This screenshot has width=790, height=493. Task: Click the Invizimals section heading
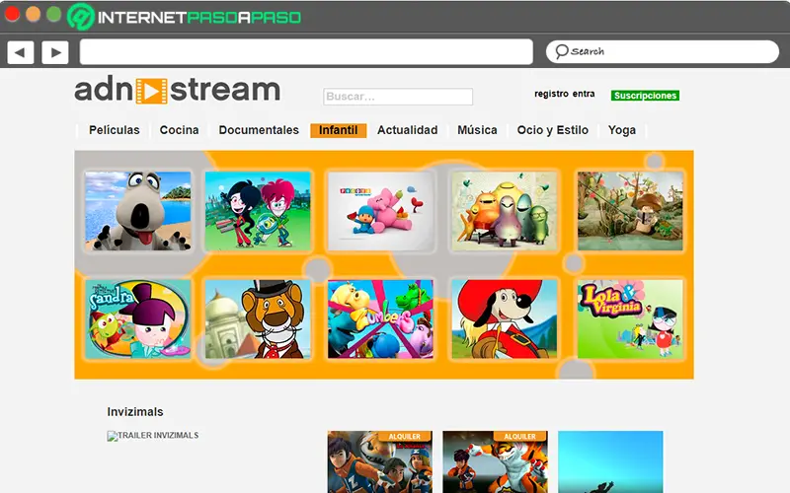(135, 412)
